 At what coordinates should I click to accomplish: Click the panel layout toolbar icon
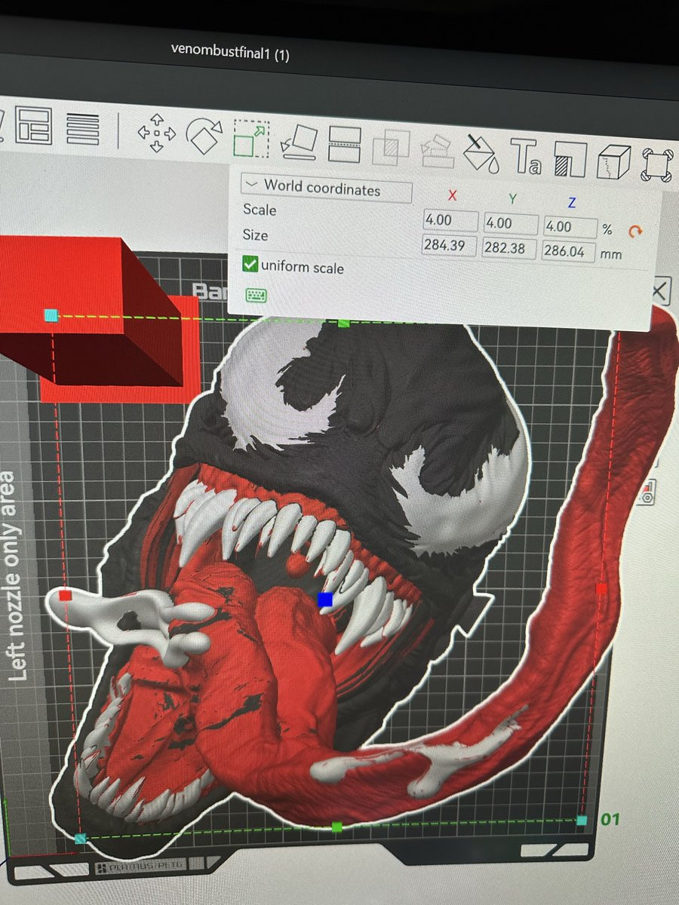(34, 126)
